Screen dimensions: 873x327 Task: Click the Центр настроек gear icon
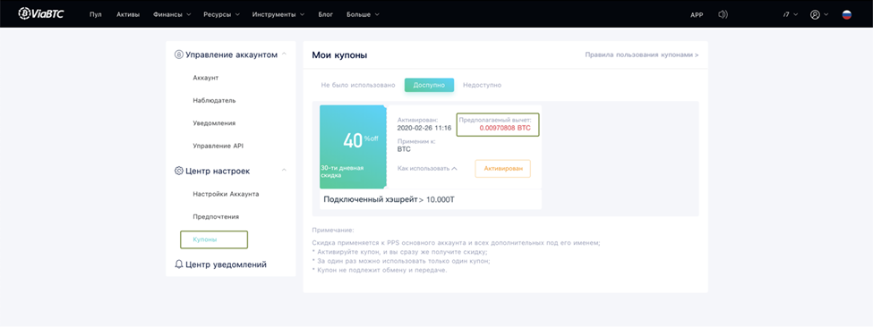[x=179, y=171]
